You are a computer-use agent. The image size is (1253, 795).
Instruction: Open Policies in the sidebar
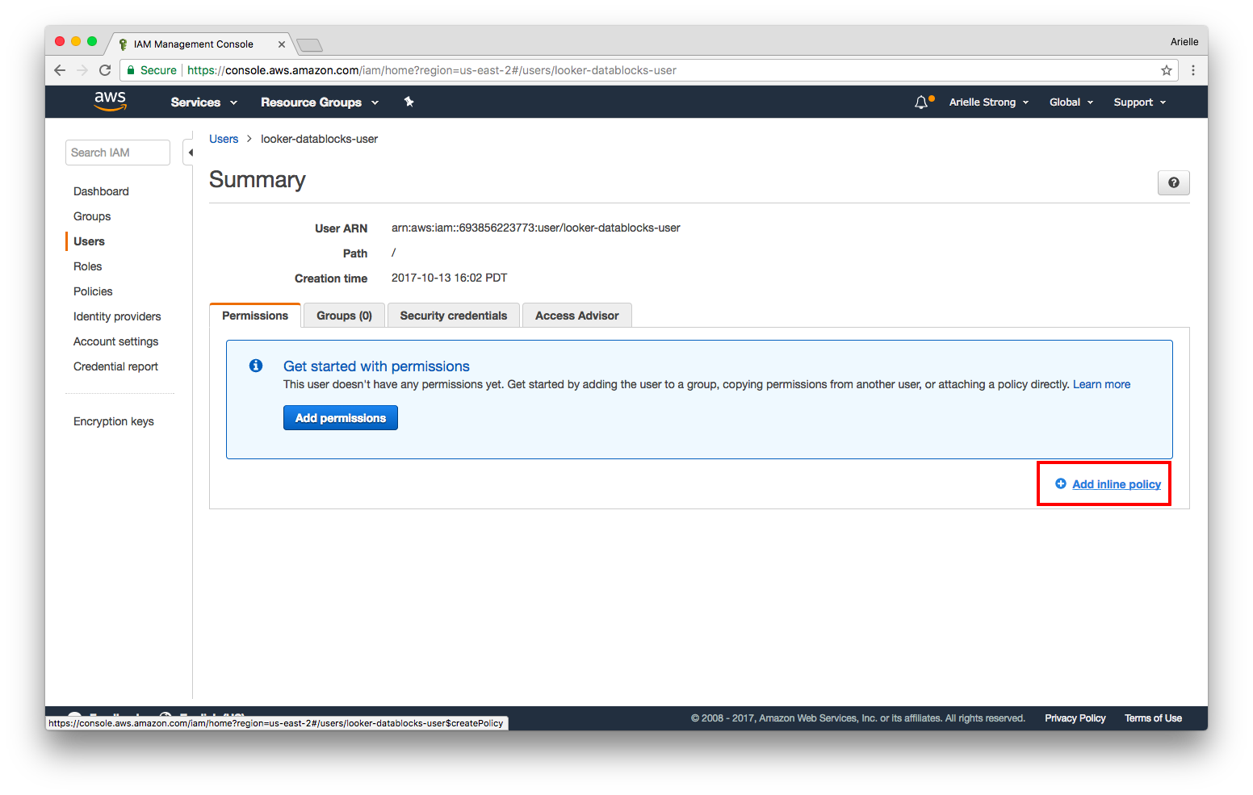coord(93,291)
